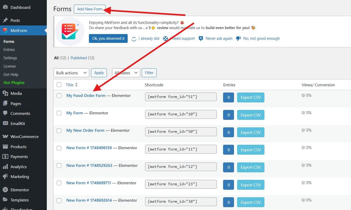Check the My Form row checkbox
This screenshot has width=351, height=210.
coord(59,113)
